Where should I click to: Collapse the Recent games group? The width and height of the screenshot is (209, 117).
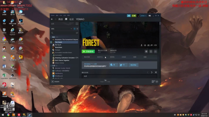click(51, 37)
